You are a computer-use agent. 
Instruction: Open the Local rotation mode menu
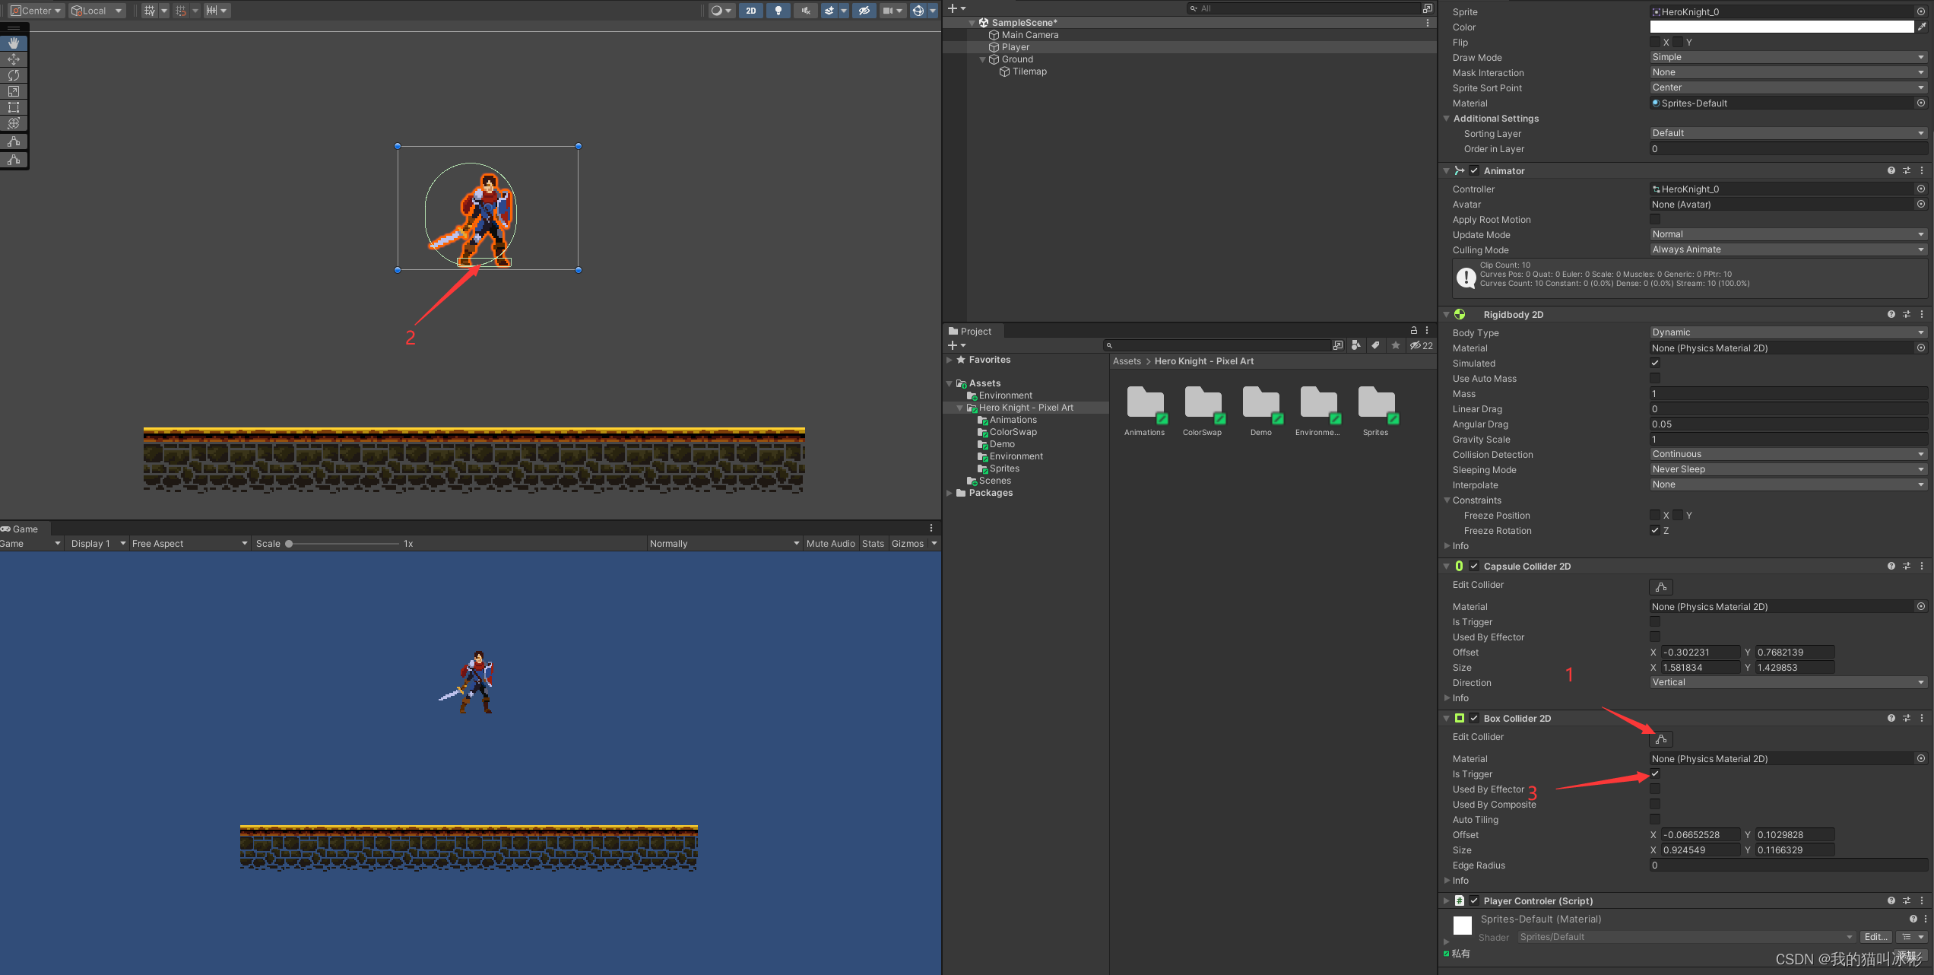[97, 11]
